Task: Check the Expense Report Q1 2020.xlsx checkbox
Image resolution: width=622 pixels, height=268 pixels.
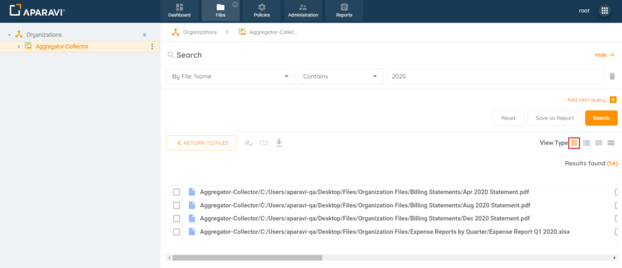Action: [x=177, y=232]
